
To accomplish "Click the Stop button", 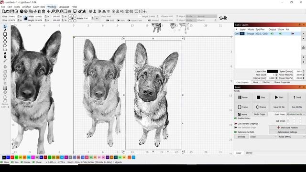I will [261, 97].
